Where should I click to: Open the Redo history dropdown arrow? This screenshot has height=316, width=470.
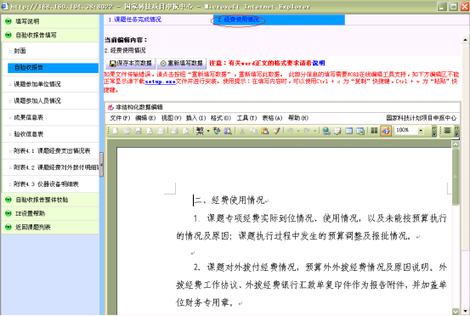pyautogui.click(x=314, y=131)
